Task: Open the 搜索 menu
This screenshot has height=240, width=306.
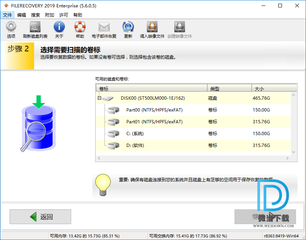Action: pos(36,15)
